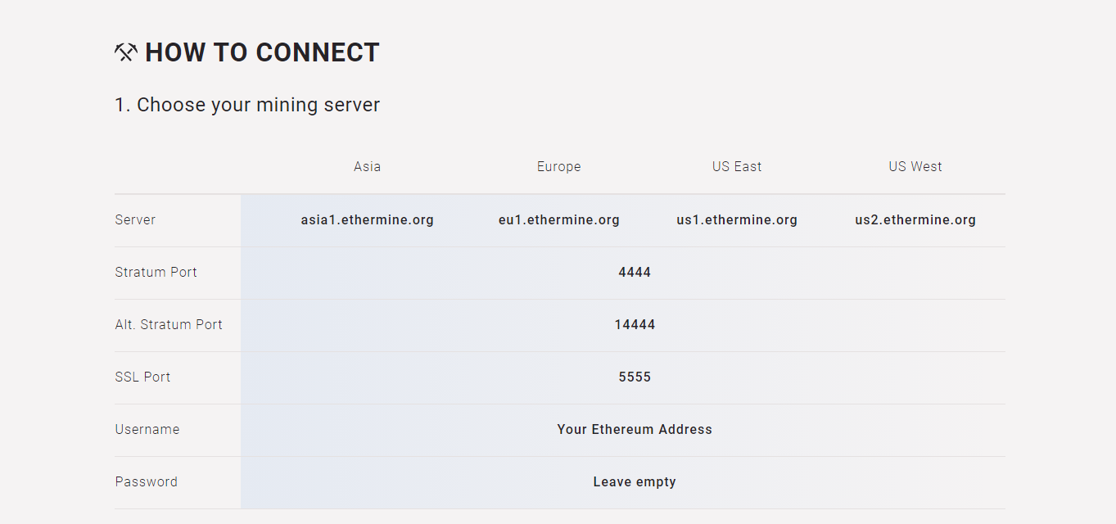Click the pickaxe icon beside heading

pos(125,52)
